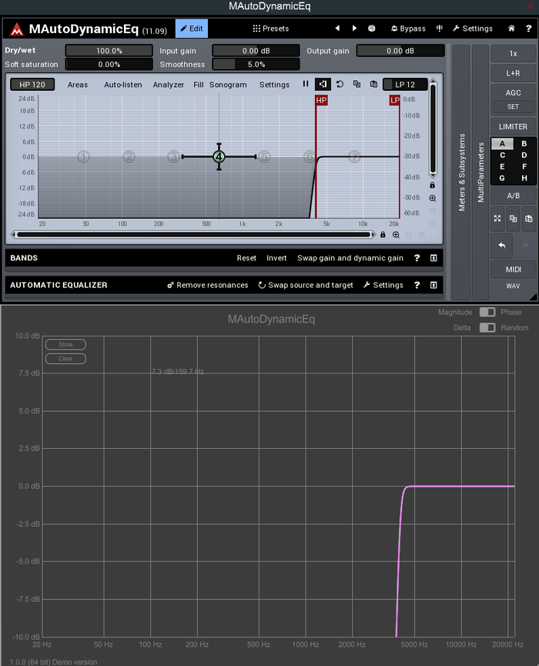Toggle the LIMITER button
The image size is (539, 666).
tap(513, 126)
